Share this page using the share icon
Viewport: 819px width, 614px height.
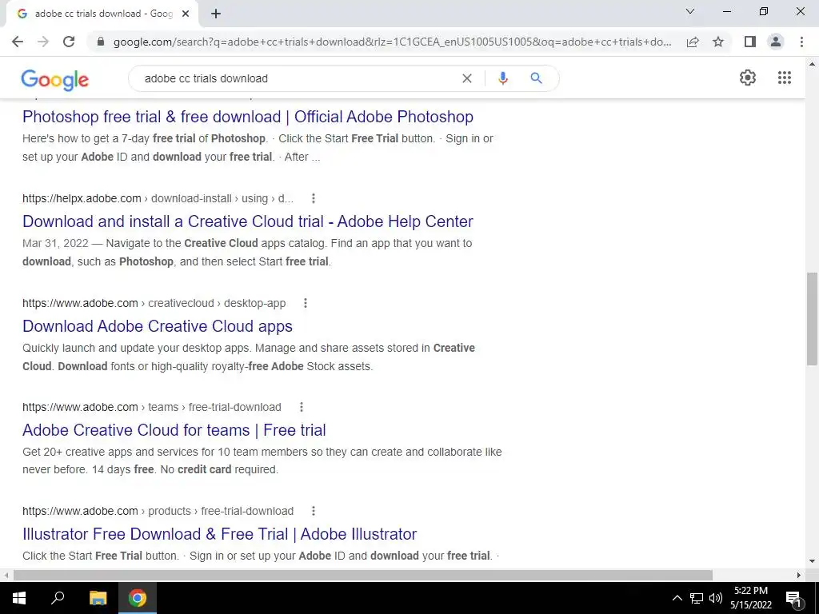coord(693,42)
